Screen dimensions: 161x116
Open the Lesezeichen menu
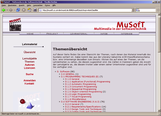[38, 5]
